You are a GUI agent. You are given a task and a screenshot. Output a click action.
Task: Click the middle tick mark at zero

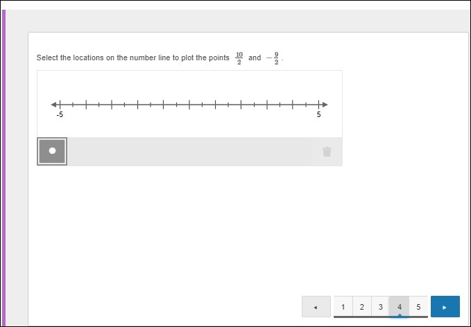tap(189, 105)
